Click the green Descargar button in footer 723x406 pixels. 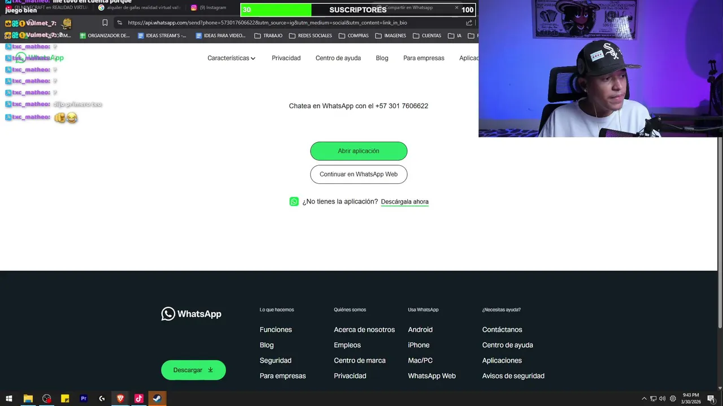pos(193,370)
